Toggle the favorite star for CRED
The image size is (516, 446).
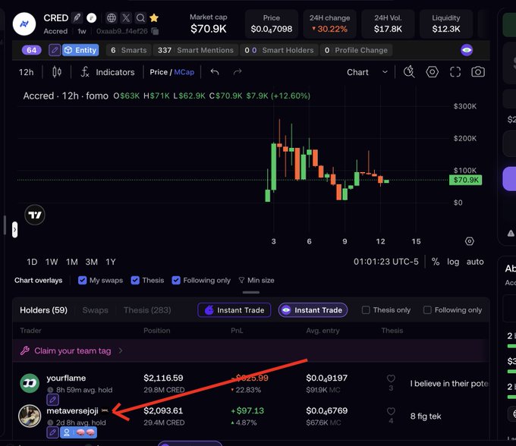154,17
